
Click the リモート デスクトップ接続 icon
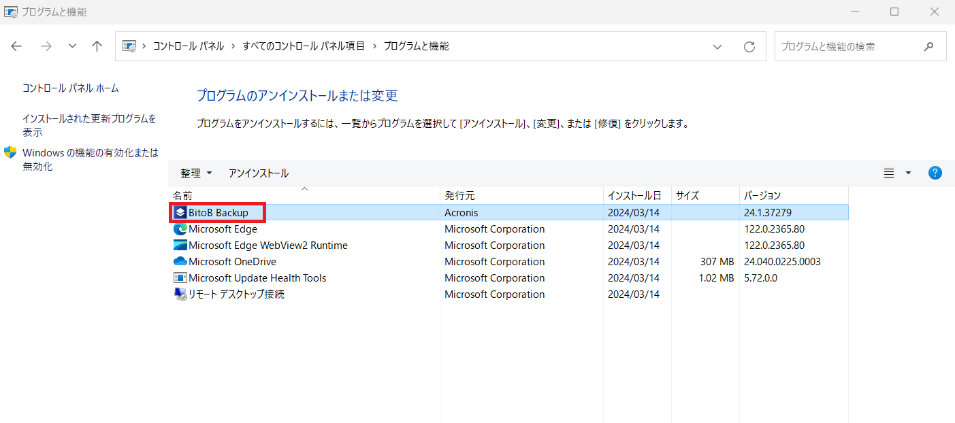click(x=180, y=294)
